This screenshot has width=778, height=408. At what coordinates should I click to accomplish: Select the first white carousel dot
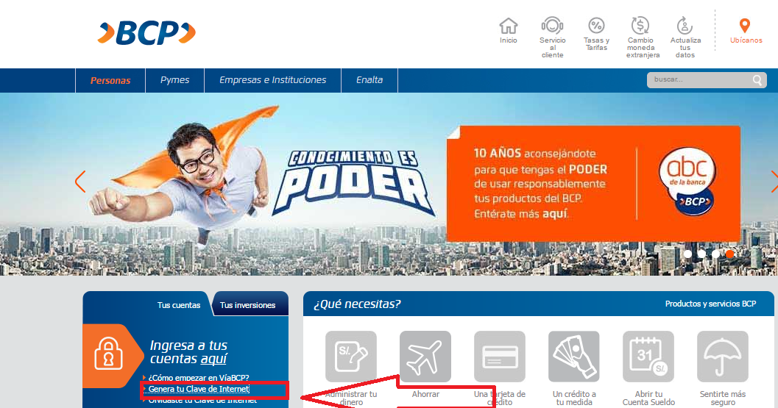pos(687,254)
